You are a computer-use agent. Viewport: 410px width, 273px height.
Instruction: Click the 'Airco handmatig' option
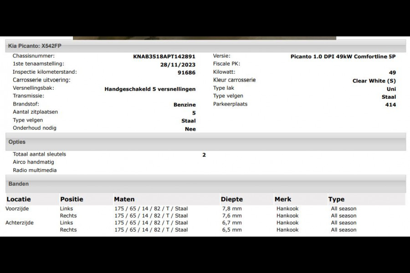click(33, 162)
